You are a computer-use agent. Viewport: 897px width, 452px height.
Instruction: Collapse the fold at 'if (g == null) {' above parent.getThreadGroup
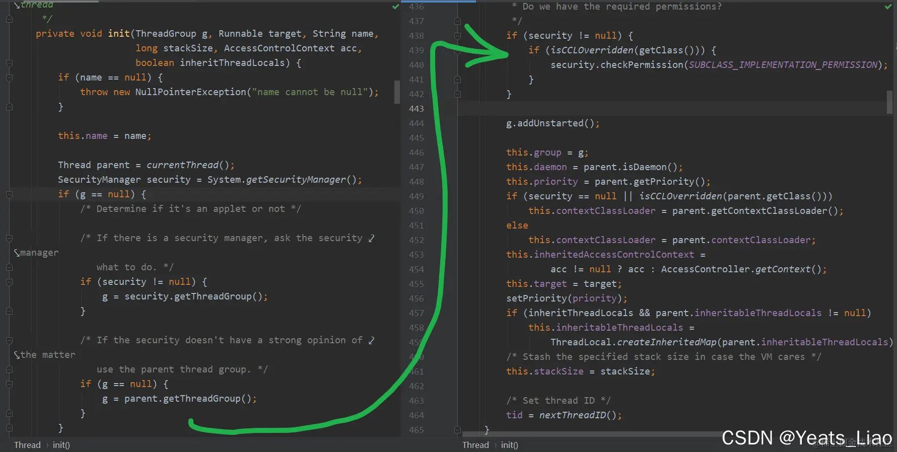click(x=9, y=384)
